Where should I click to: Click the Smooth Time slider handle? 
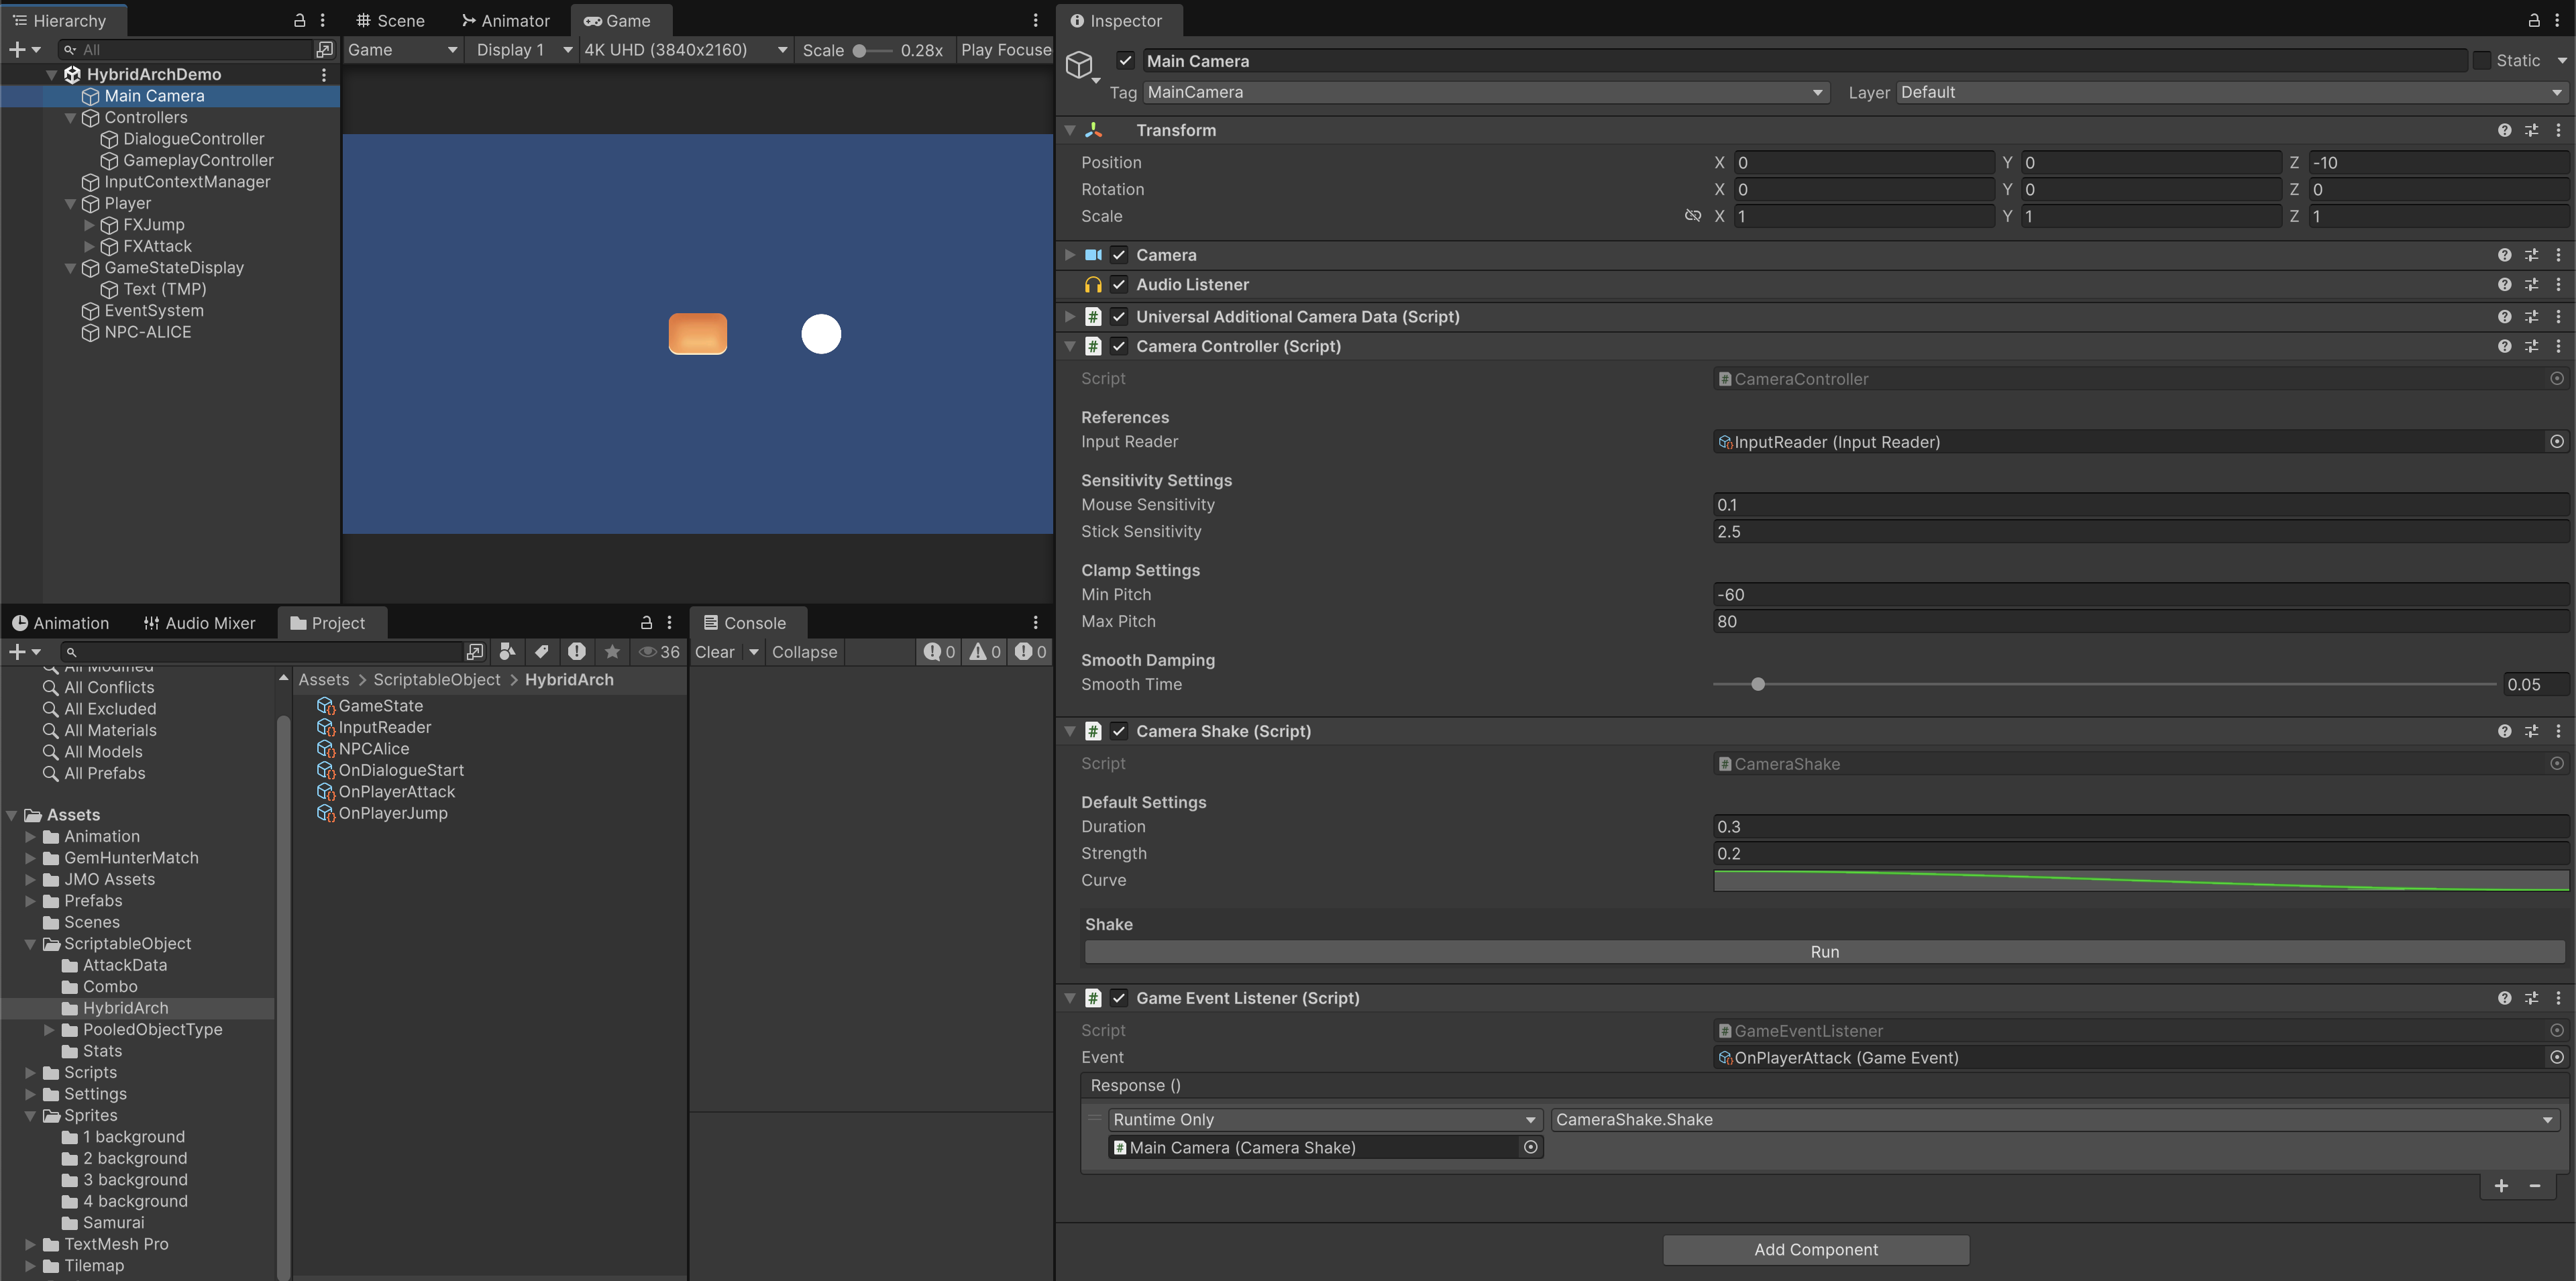[1758, 685]
